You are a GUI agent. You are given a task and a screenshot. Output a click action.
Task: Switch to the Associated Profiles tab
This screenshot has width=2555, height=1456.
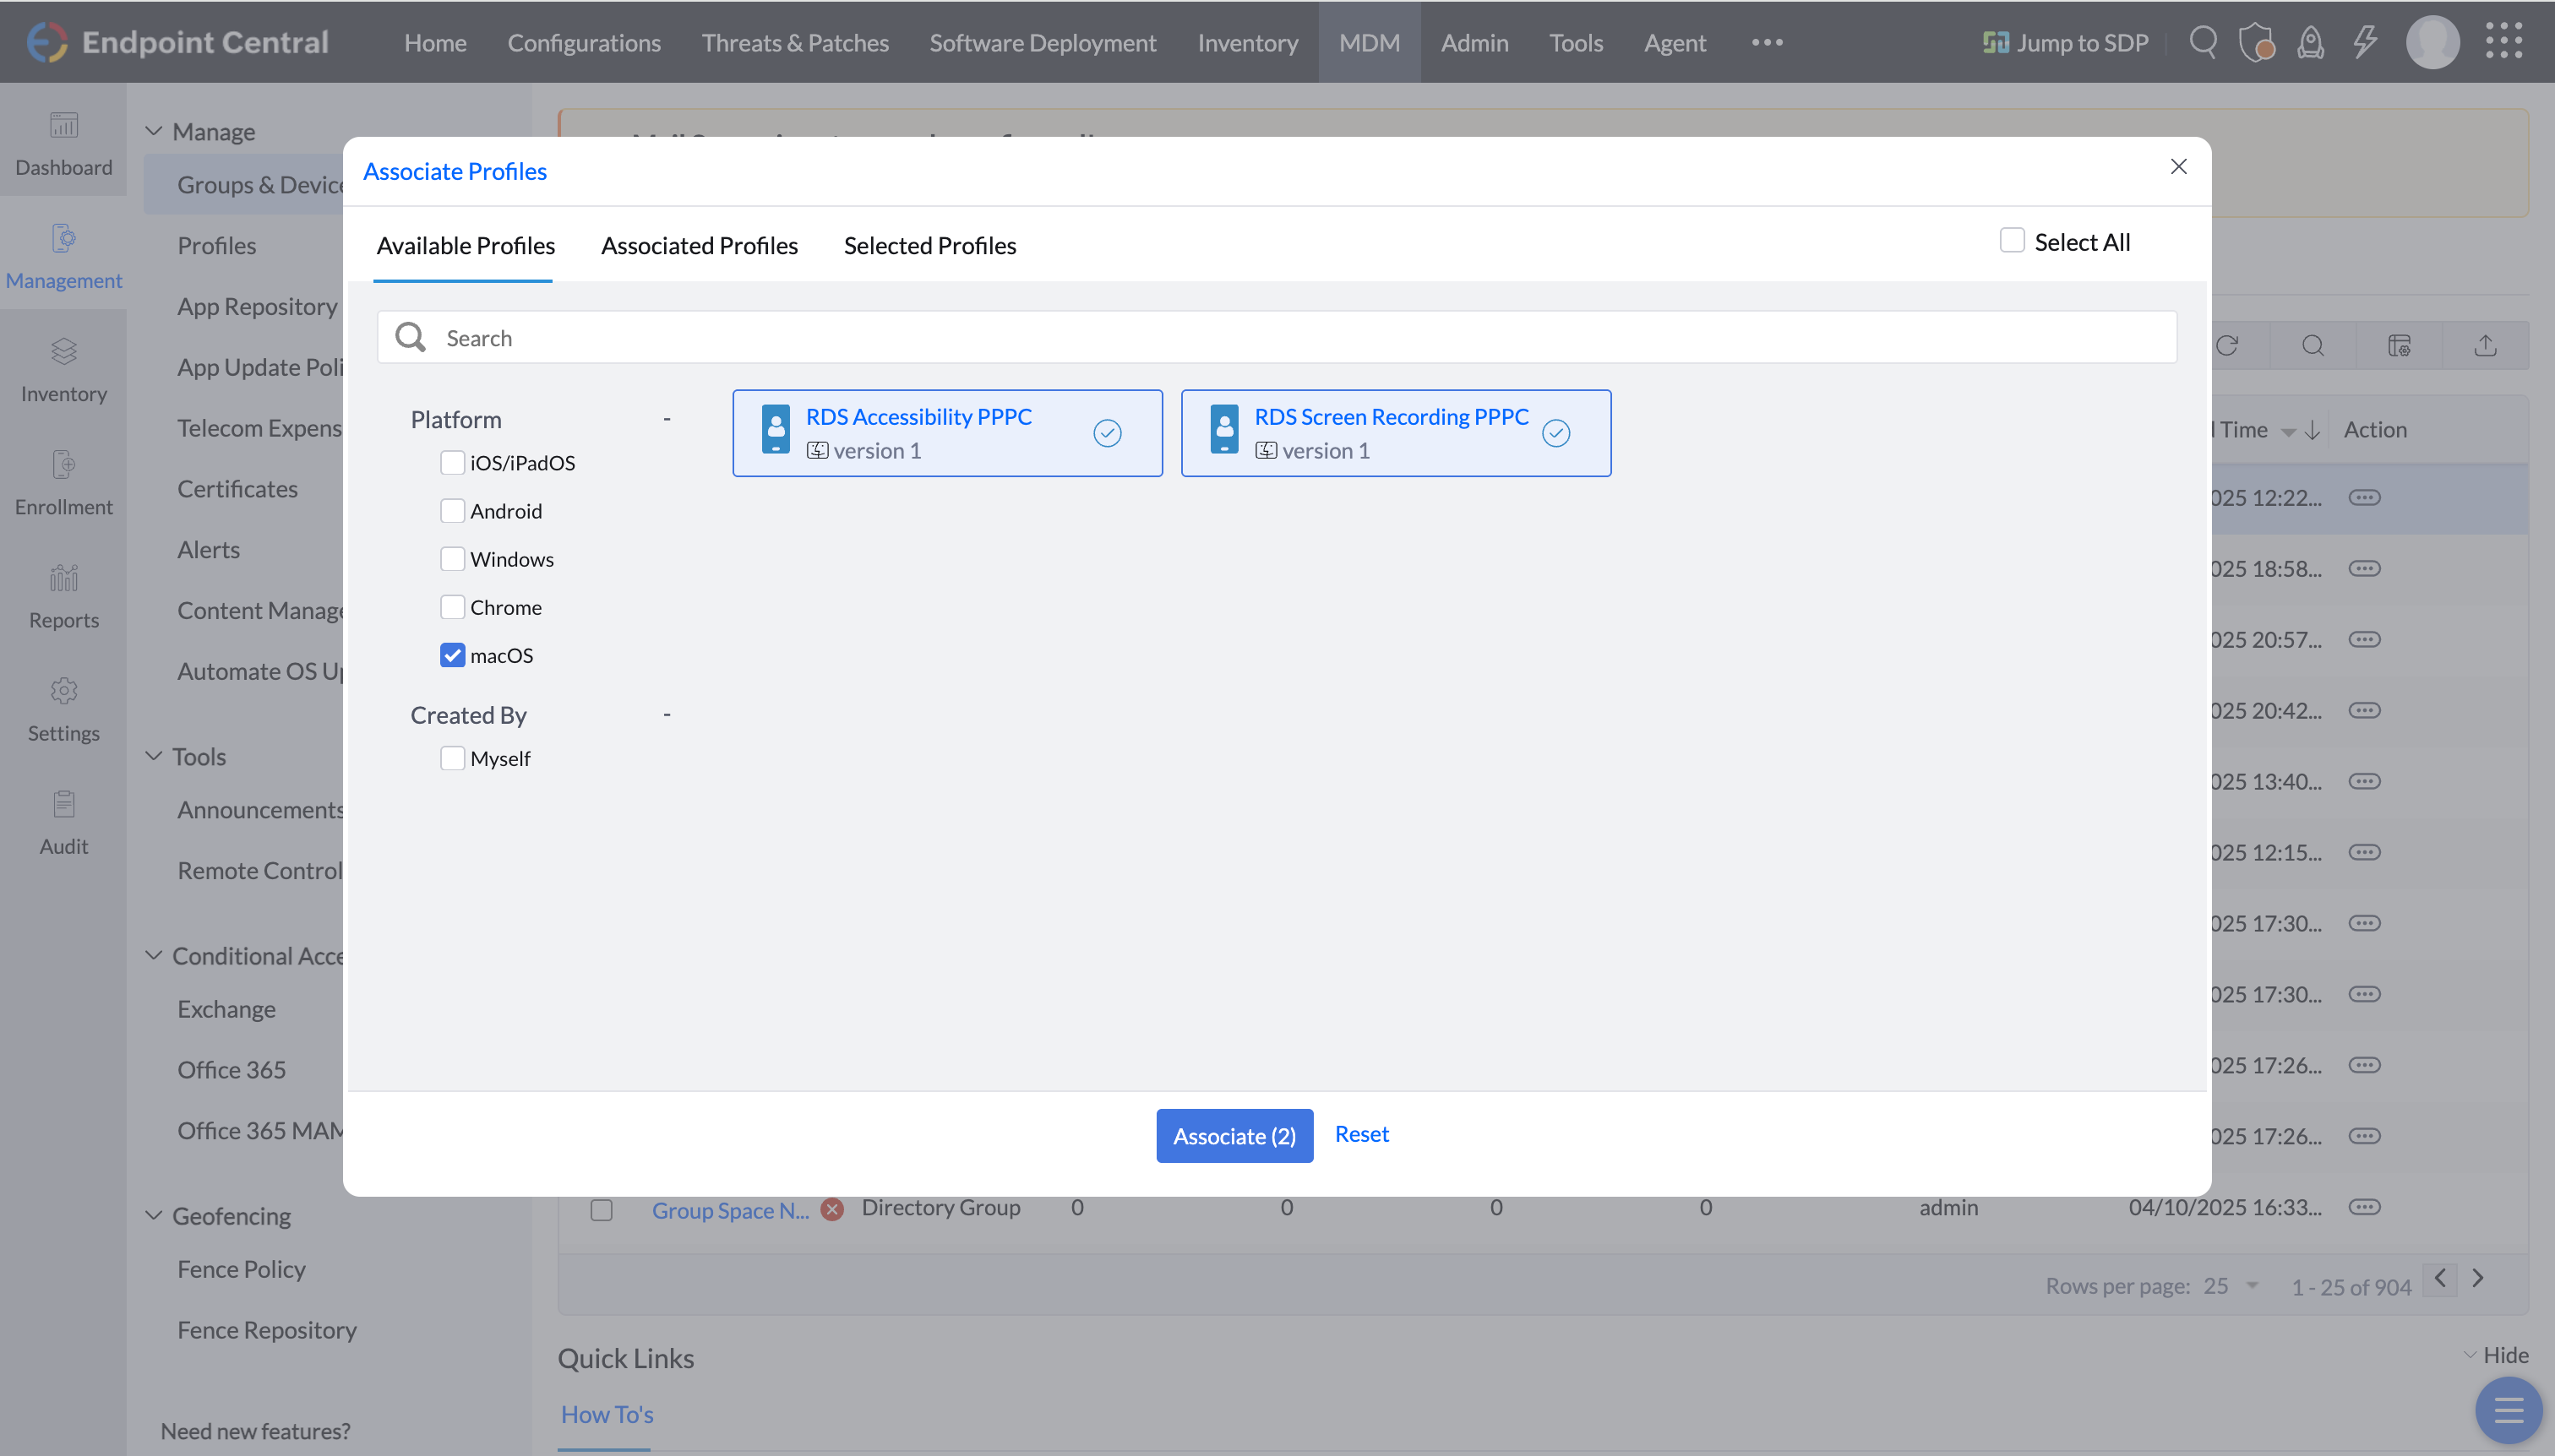pyautogui.click(x=698, y=245)
